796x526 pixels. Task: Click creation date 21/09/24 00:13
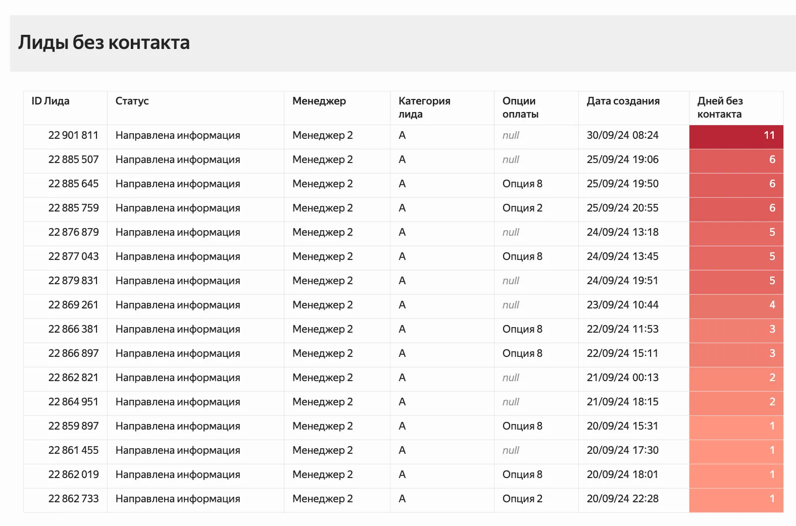pos(622,378)
